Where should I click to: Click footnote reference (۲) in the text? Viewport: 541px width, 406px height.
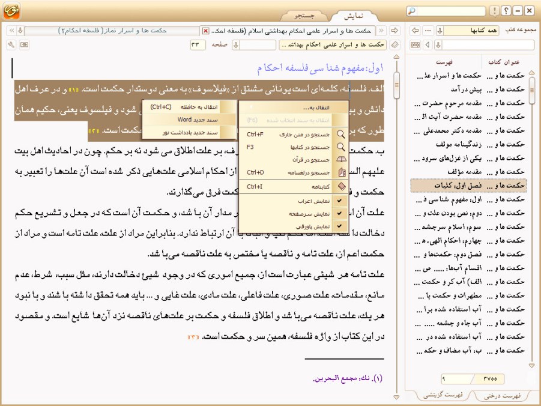94,131
